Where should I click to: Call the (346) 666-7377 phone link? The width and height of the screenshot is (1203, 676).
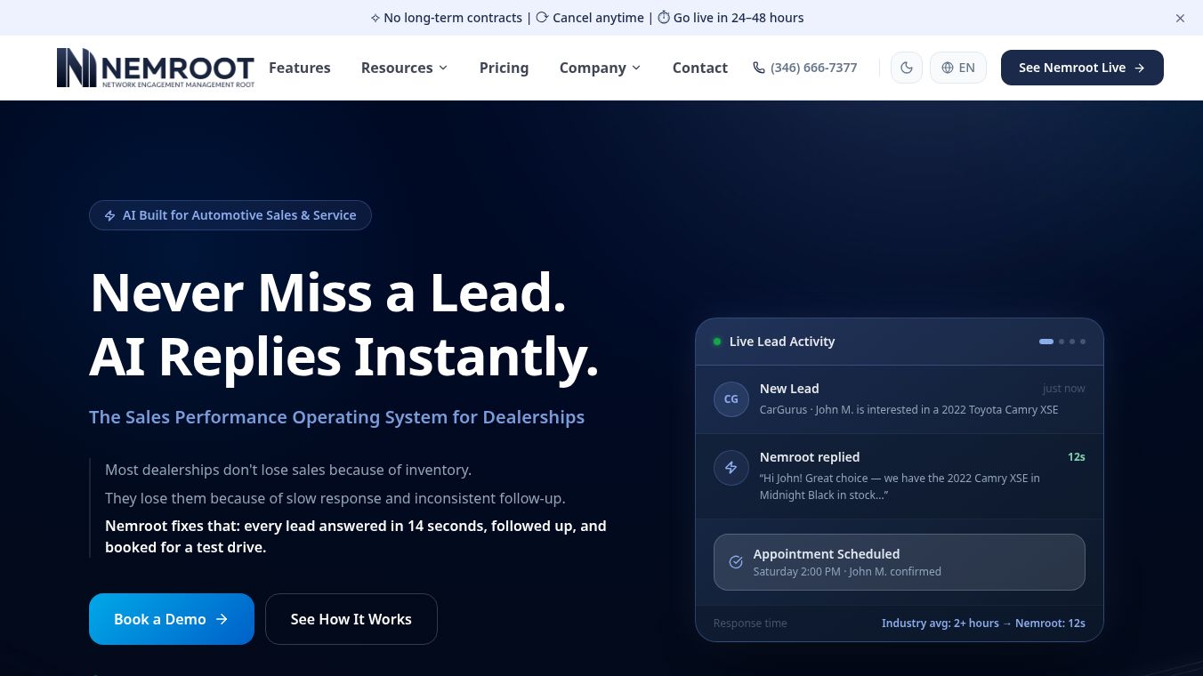[805, 68]
